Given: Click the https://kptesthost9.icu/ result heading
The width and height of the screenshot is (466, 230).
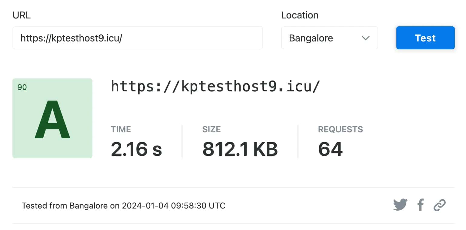Looking at the screenshot, I should click(215, 87).
